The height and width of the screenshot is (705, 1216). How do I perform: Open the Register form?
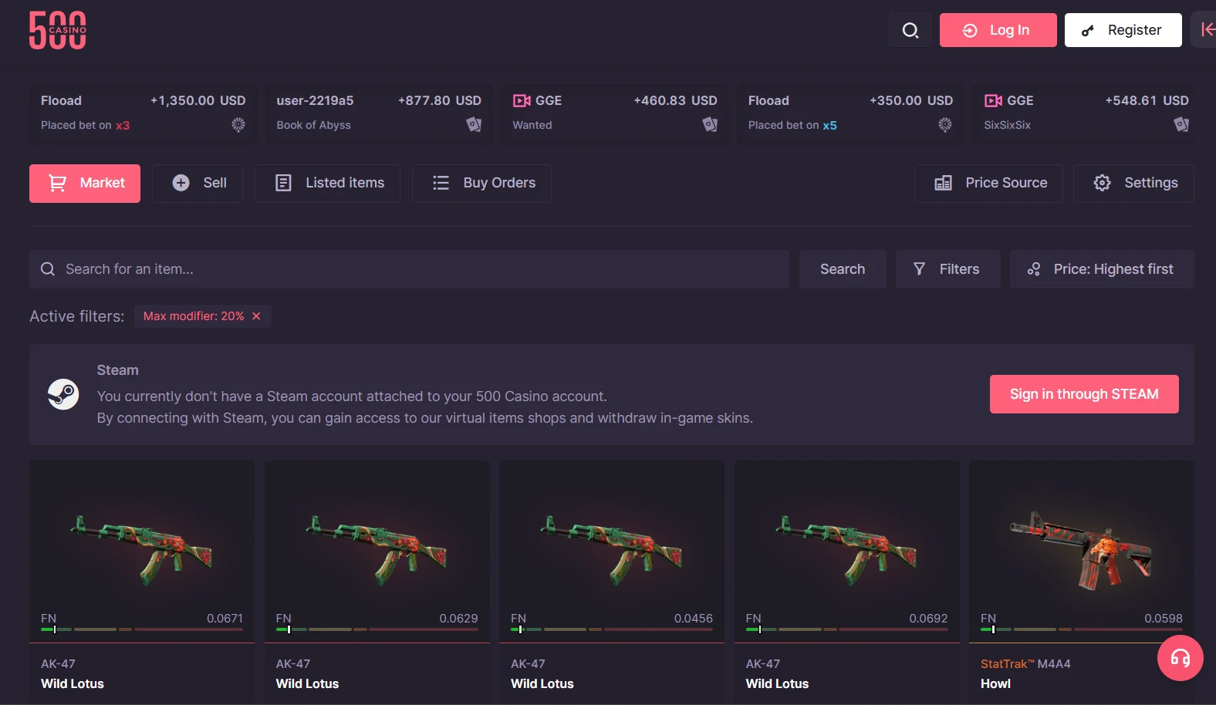tap(1123, 30)
